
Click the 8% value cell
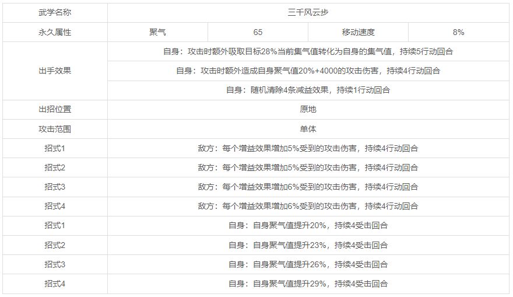(x=458, y=32)
